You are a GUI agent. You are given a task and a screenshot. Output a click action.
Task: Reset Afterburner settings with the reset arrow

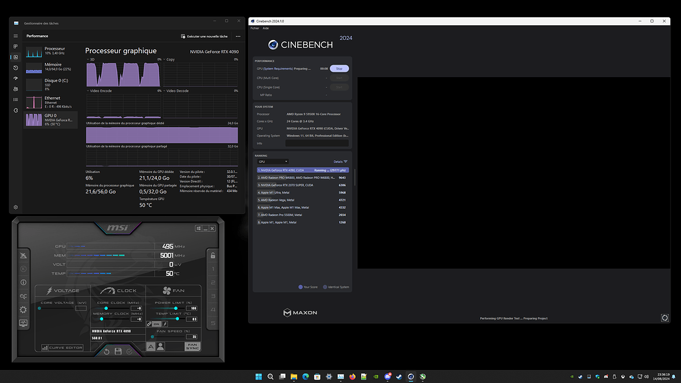click(x=107, y=351)
